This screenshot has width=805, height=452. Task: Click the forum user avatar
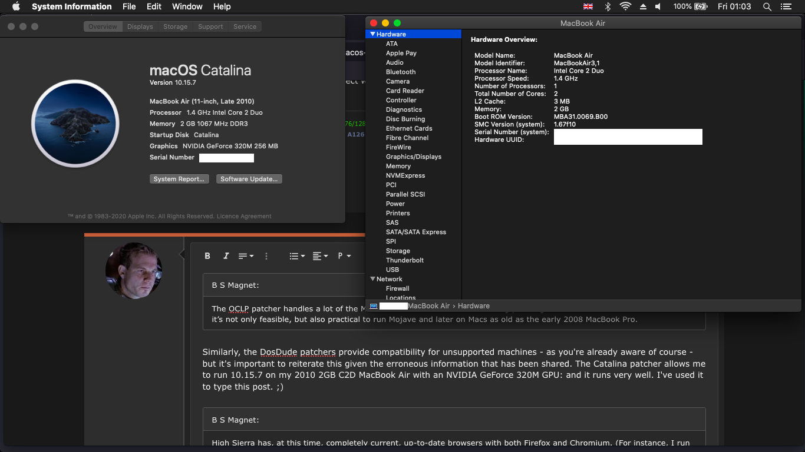tap(134, 271)
